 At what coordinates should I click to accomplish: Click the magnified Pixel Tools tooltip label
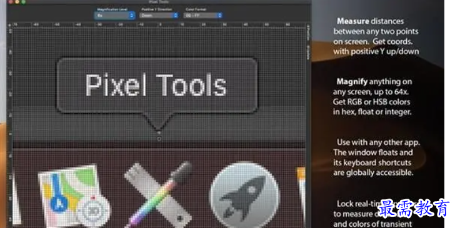click(x=157, y=85)
